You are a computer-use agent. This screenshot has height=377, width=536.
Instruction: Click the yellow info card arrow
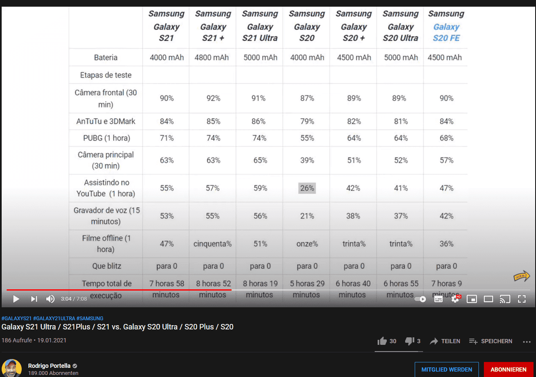click(521, 276)
